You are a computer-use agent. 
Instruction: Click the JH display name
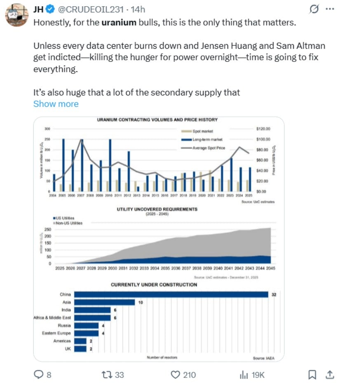[38, 9]
